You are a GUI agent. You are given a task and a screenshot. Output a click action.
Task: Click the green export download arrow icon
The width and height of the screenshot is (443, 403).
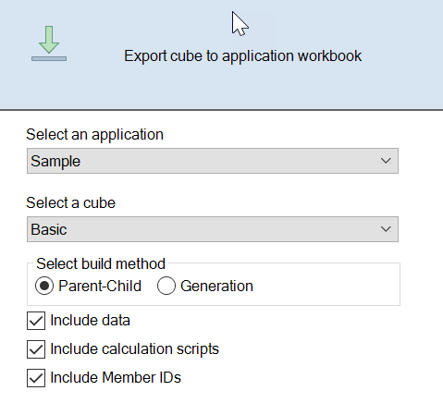[x=49, y=43]
